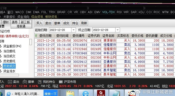The image size is (175, 96).
Task: Open 我的持仓 in bottom bar
Action: point(47,82)
